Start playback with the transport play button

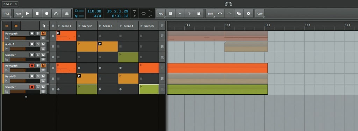click(x=28, y=14)
